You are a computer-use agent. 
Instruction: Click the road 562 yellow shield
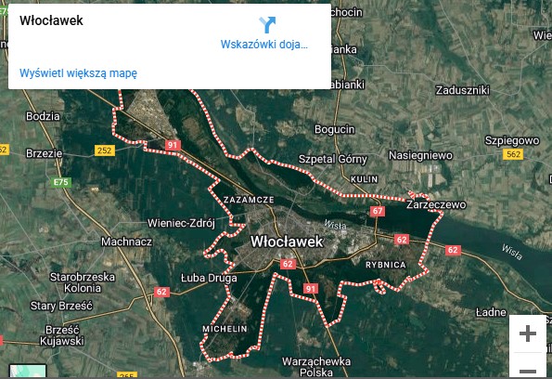point(513,154)
